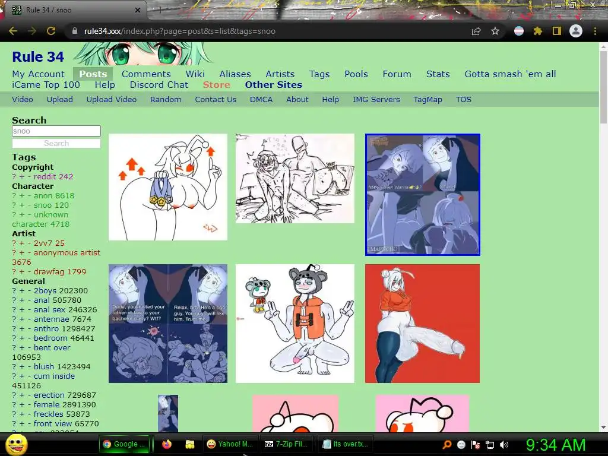The image size is (608, 456).
Task: Open the My Account menu item
Action: (39, 74)
